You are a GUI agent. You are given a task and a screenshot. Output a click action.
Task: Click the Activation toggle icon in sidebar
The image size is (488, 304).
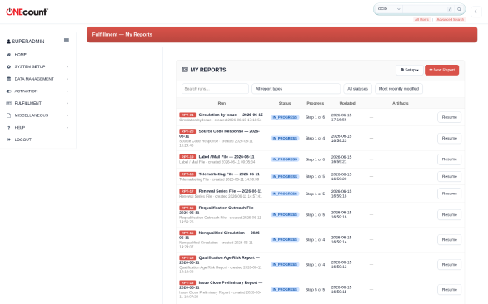[8, 91]
